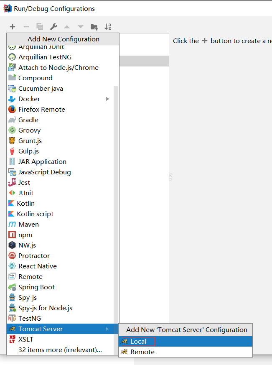This screenshot has height=365, width=272.
Task: Click the Copy Configuration toolbar icon
Action: [x=40, y=26]
